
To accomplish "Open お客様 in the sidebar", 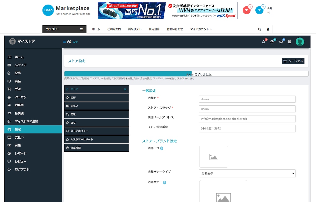I will point(33,105).
